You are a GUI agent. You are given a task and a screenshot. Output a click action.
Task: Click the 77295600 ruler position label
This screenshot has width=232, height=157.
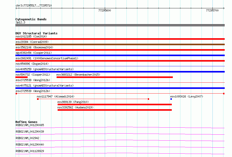[105, 10]
